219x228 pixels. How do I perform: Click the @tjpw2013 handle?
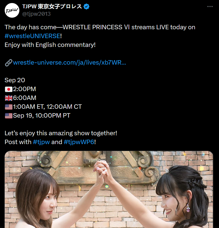[x=36, y=14]
